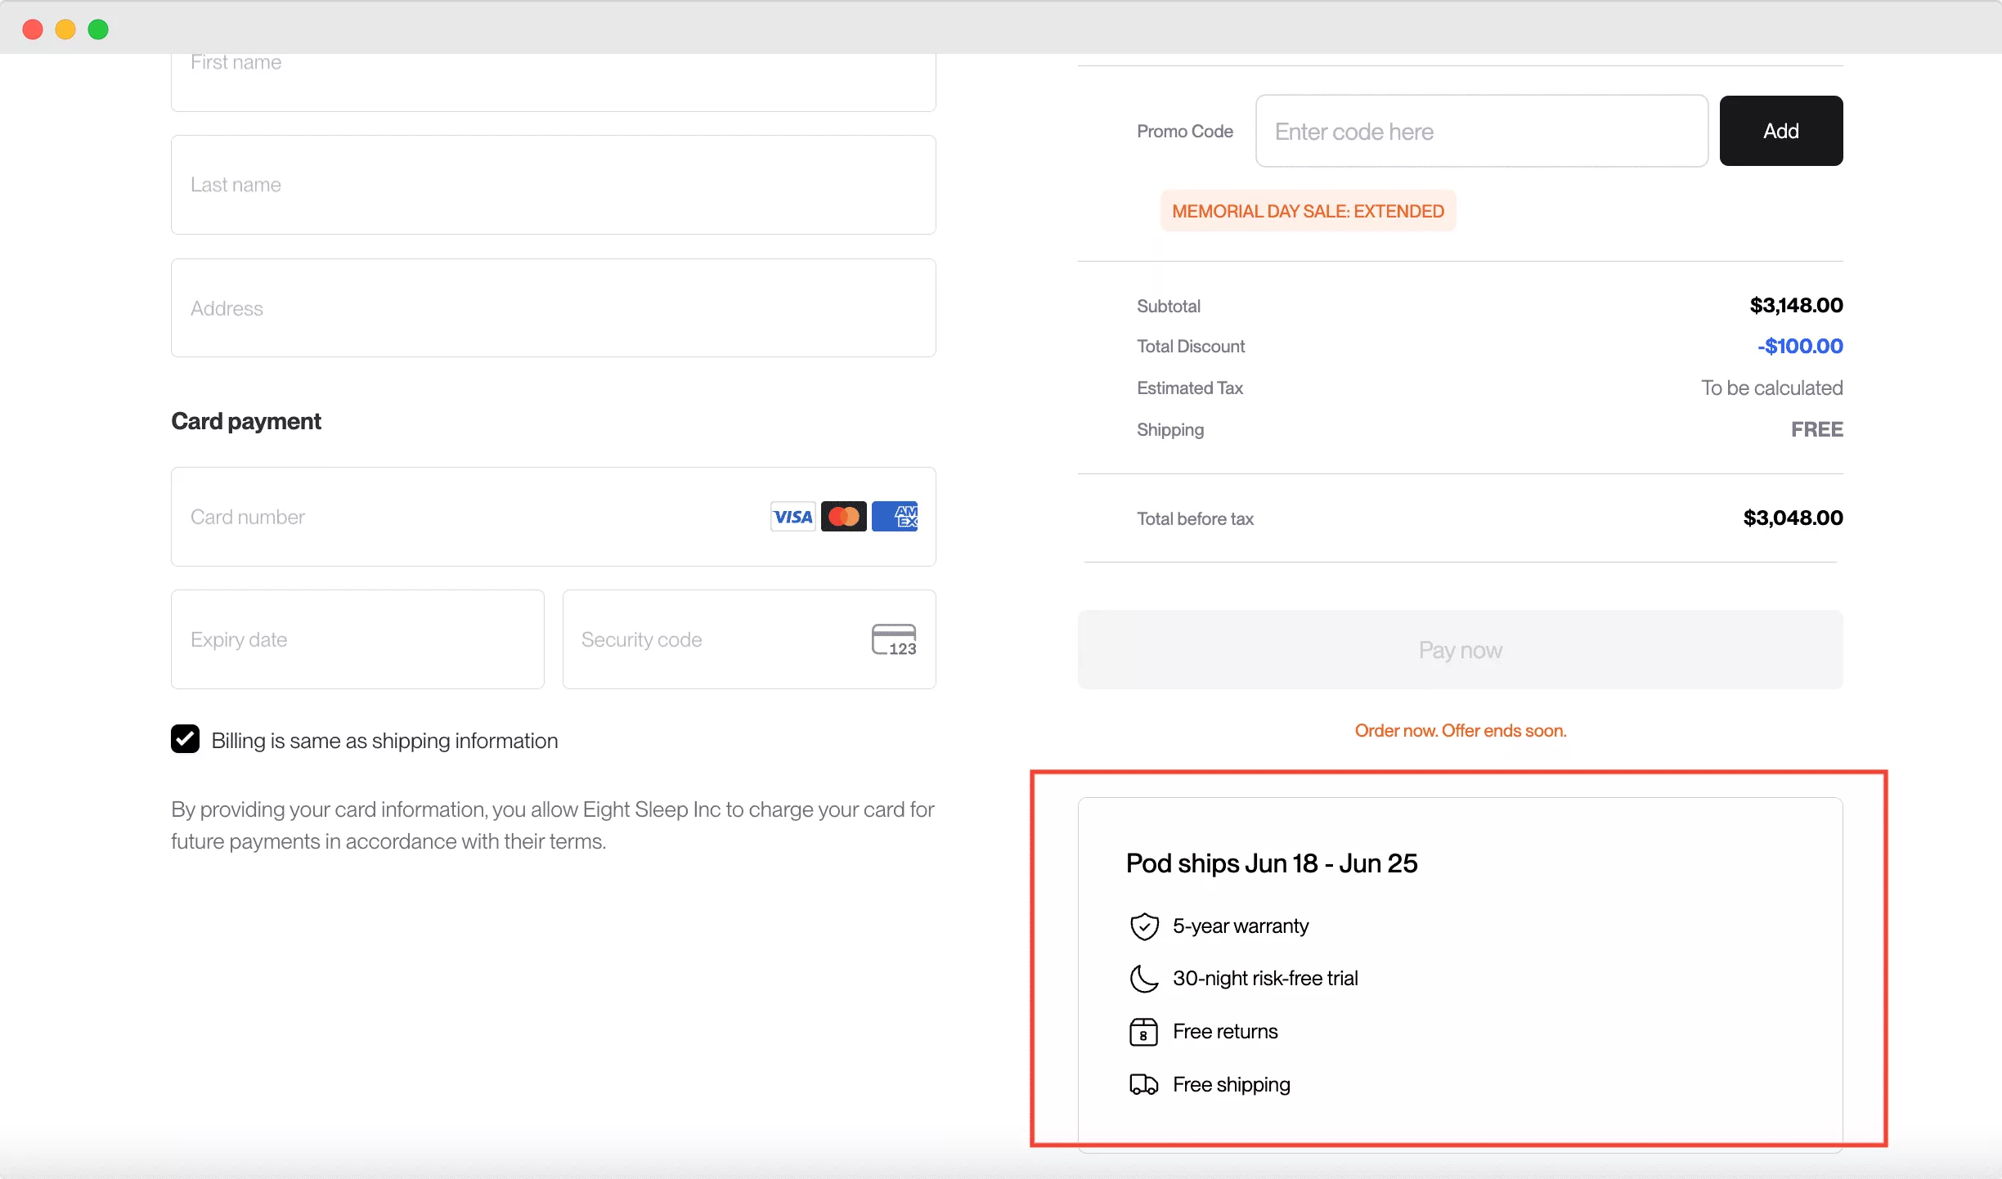Click the Free shipping truck icon
The image size is (2002, 1179).
(x=1144, y=1085)
